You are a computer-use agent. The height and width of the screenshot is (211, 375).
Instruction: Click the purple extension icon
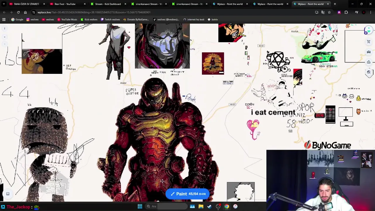(x=339, y=12)
